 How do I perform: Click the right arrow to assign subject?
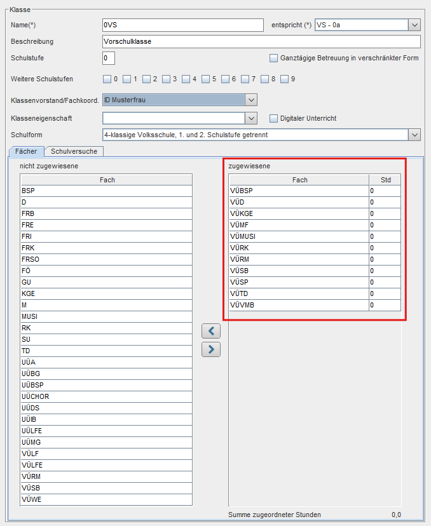pos(211,349)
